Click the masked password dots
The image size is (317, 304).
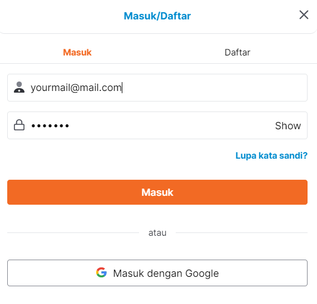click(x=50, y=126)
